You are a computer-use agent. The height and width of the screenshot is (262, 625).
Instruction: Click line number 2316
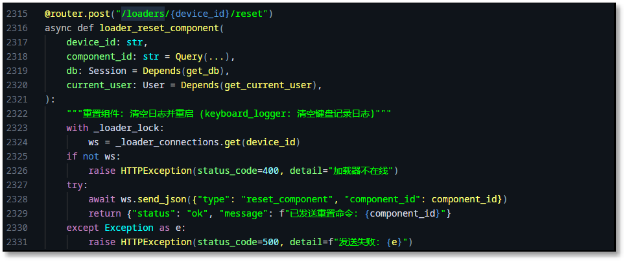[x=17, y=29]
